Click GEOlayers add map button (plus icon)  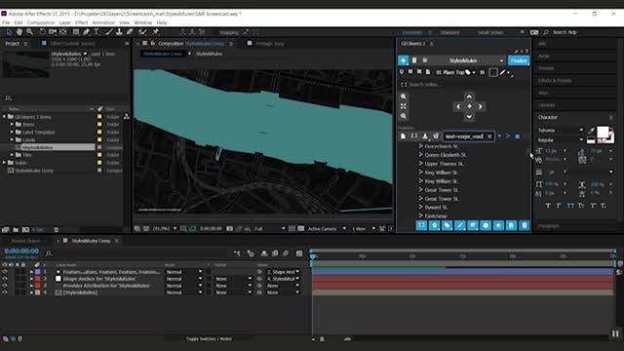click(403, 60)
